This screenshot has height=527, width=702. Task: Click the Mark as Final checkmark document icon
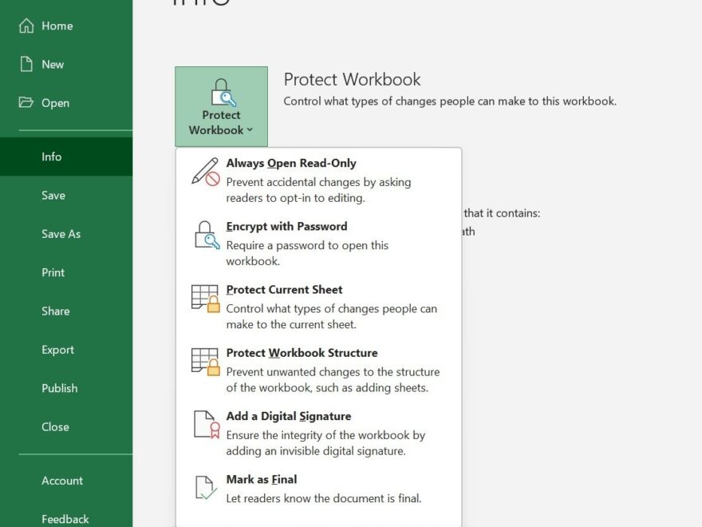click(205, 488)
